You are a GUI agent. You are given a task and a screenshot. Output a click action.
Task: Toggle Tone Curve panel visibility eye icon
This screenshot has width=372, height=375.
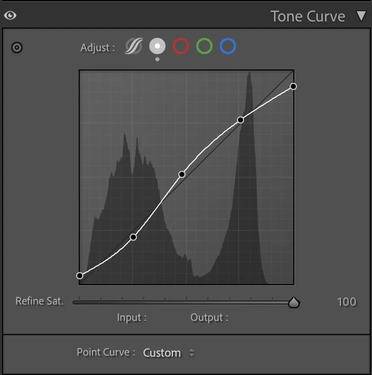pos(10,15)
